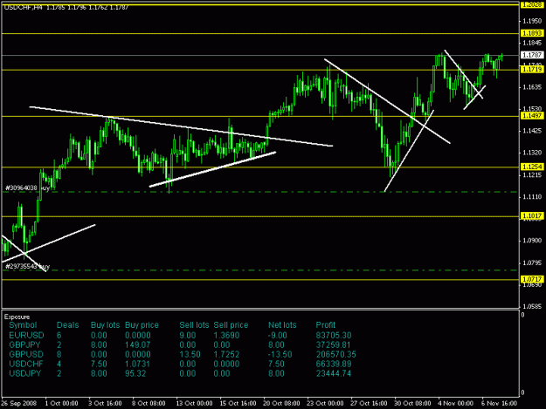Viewport: 546px width, 409px height.
Task: Click the Buy price column header
Action: coord(142,325)
